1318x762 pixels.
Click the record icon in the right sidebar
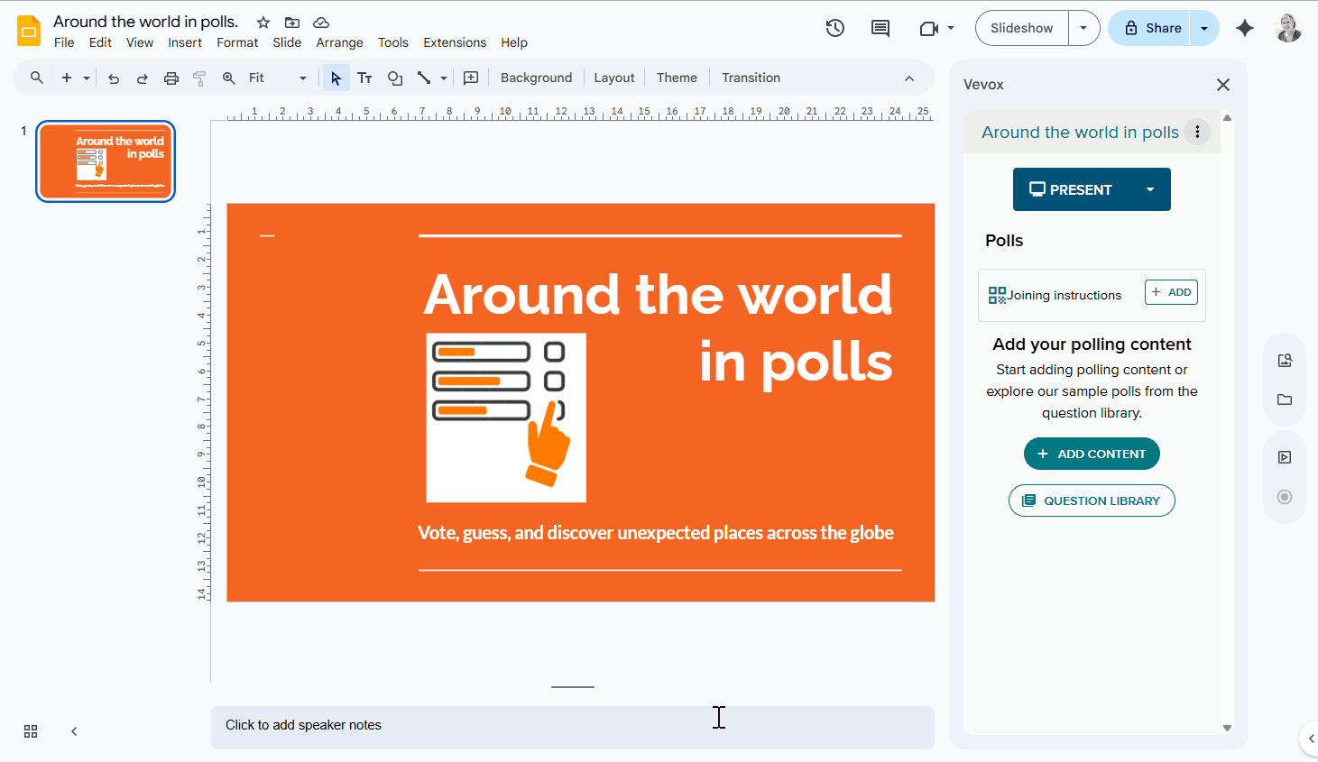pos(1284,497)
